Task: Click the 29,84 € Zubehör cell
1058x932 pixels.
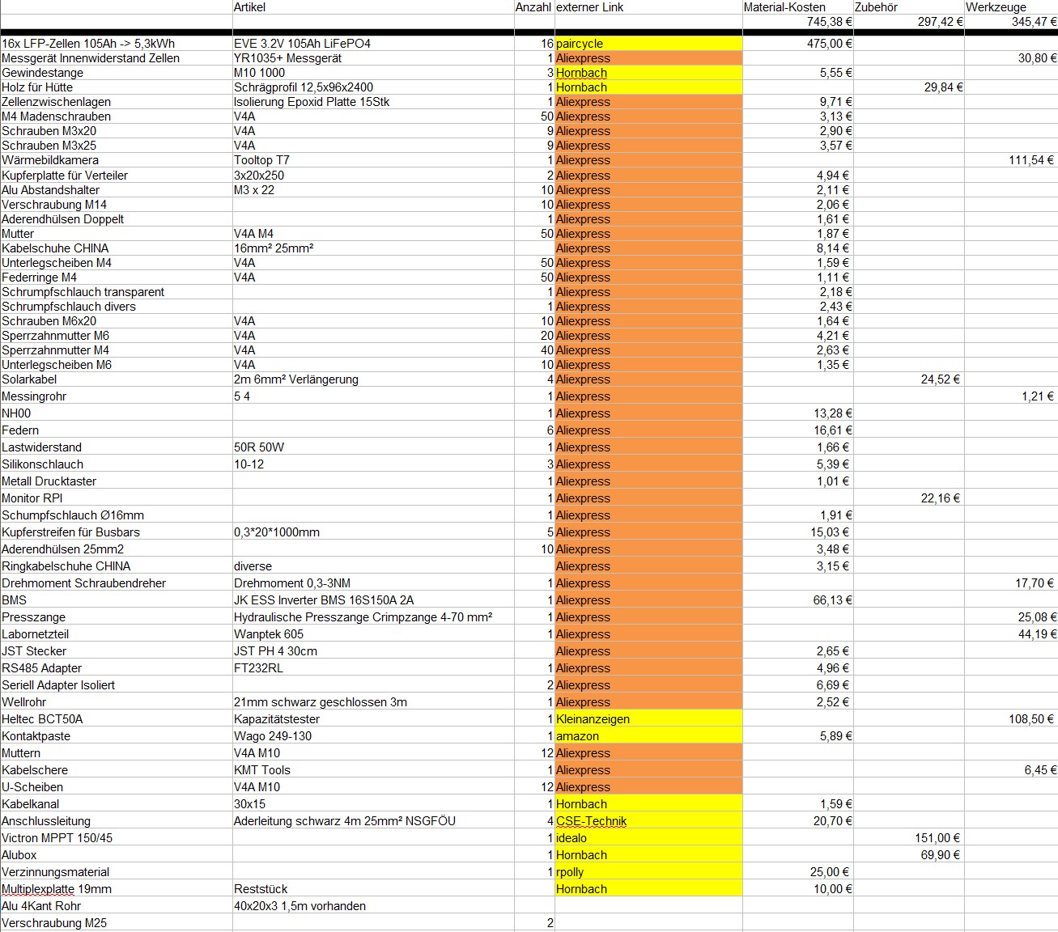Action: point(909,87)
